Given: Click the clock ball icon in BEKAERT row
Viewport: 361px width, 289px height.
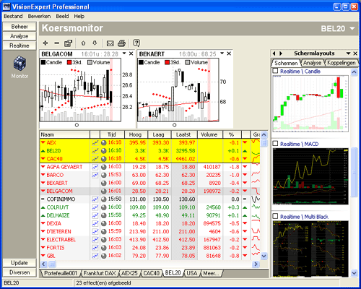Looking at the screenshot, I should pos(104,183).
